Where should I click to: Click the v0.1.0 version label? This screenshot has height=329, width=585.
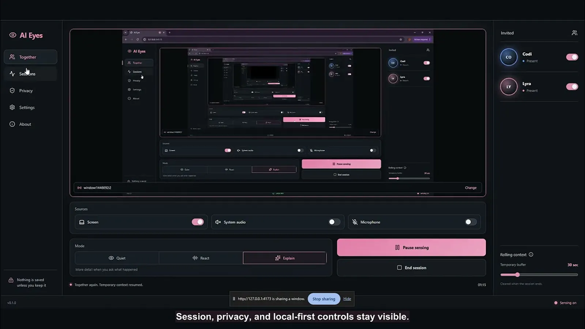(12, 303)
